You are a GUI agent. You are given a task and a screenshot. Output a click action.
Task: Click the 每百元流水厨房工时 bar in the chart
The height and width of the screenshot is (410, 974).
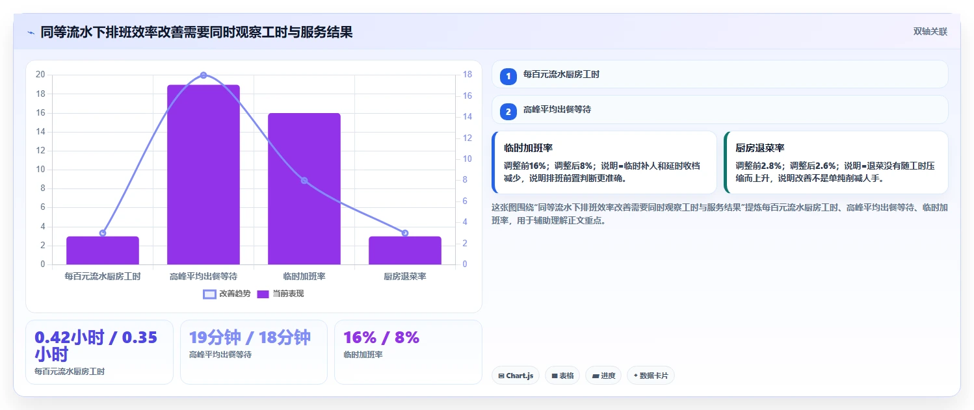click(103, 251)
